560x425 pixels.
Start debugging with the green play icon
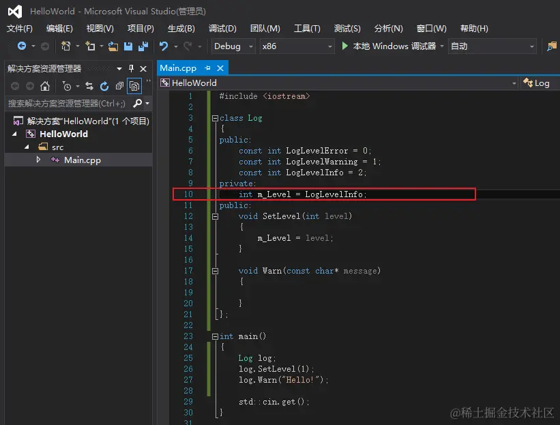(344, 46)
